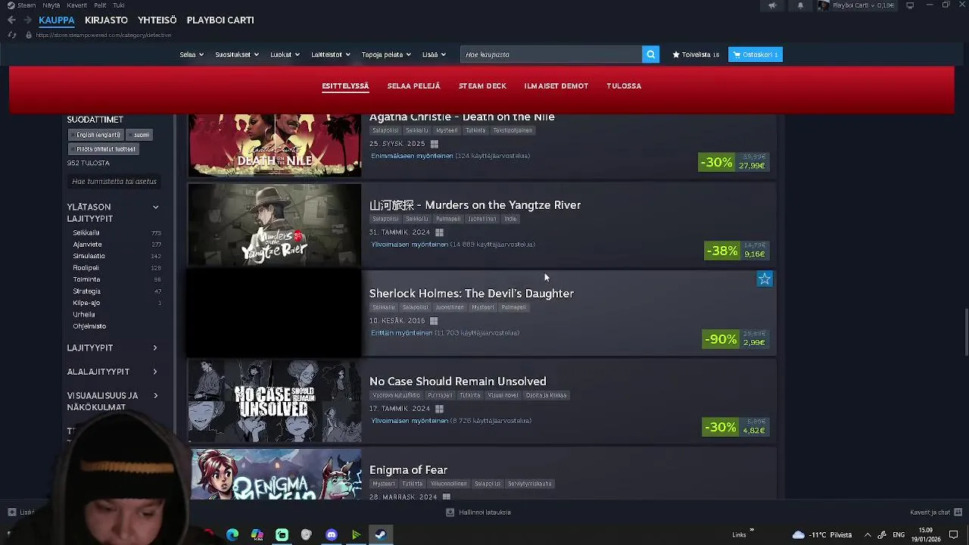Image resolution: width=969 pixels, height=545 pixels.
Task: Select the Esittelyssä tab
Action: coord(345,86)
